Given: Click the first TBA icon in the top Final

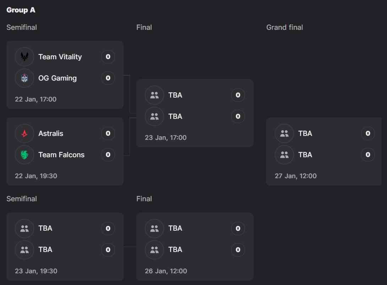Looking at the screenshot, I should (x=154, y=95).
